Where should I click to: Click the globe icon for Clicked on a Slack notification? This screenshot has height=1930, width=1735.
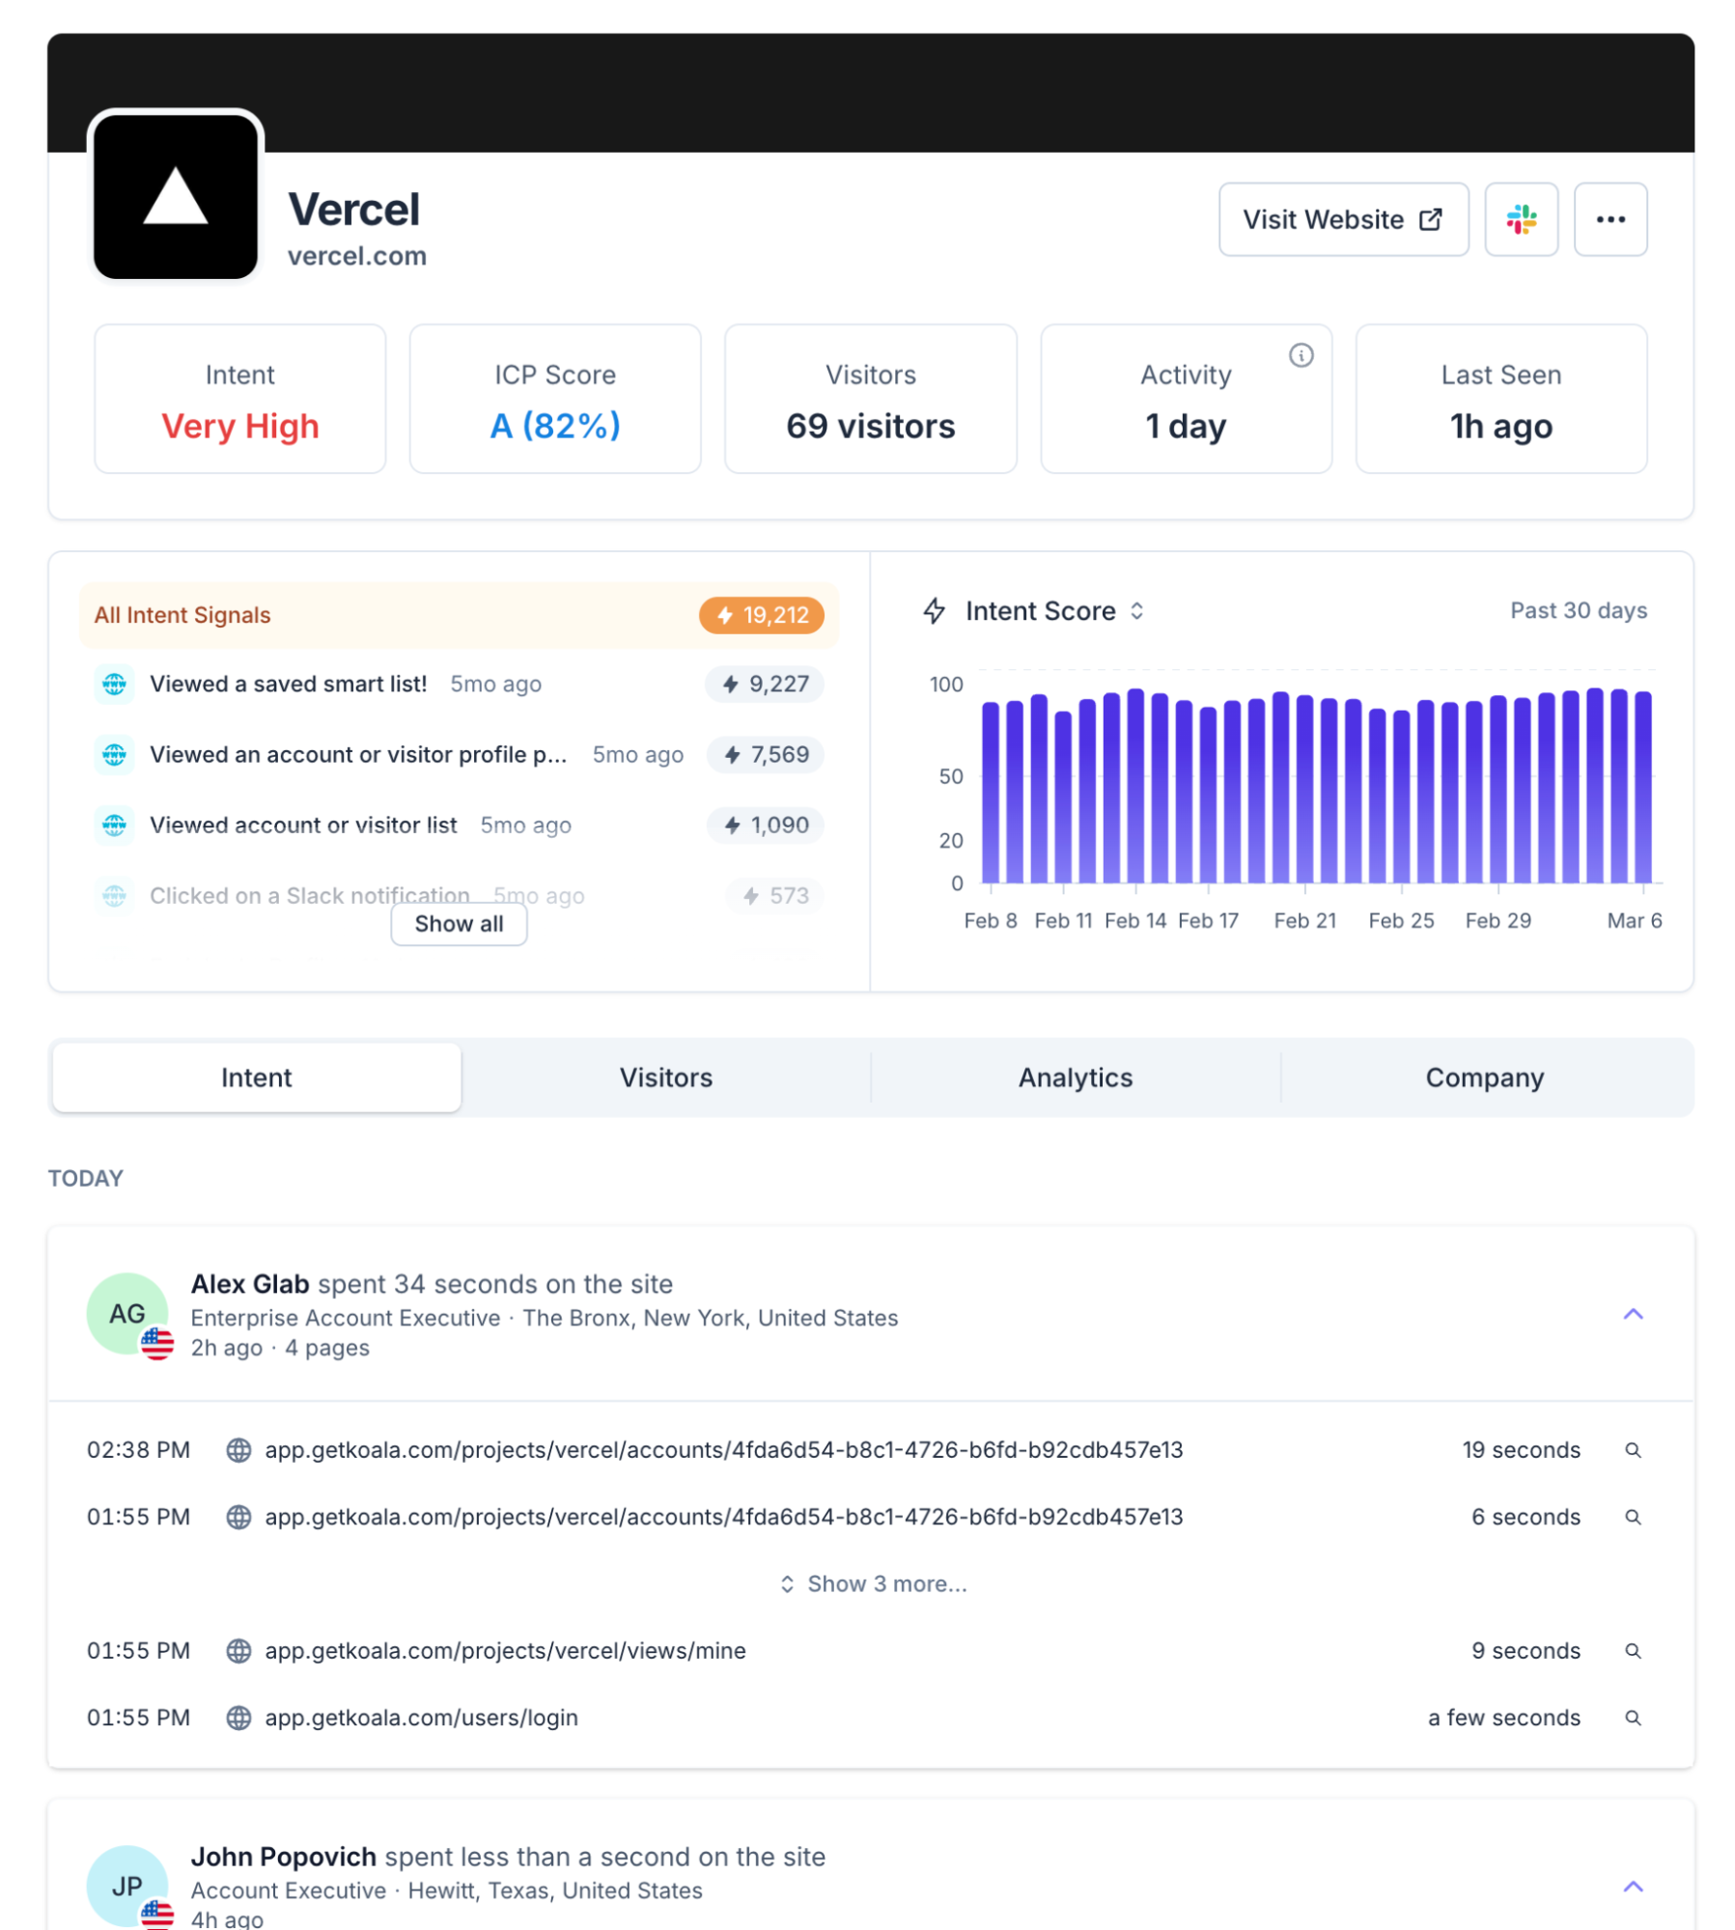pyautogui.click(x=114, y=895)
